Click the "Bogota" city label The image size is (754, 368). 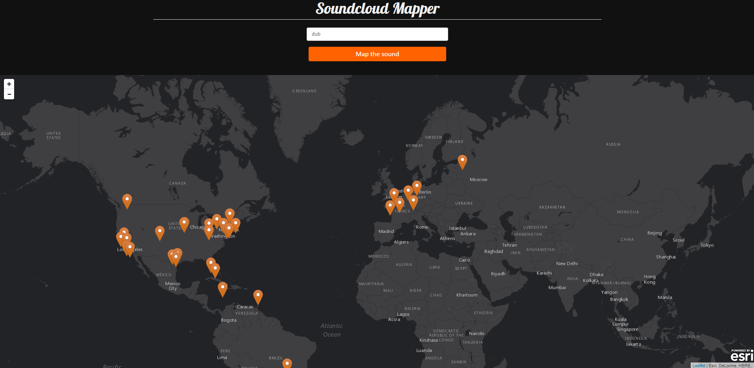coord(229,320)
